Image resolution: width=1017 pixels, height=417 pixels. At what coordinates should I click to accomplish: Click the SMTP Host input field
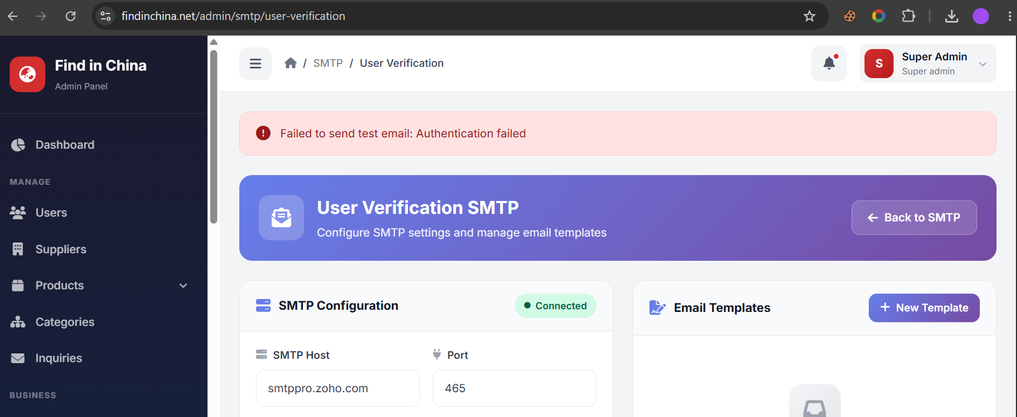point(338,388)
